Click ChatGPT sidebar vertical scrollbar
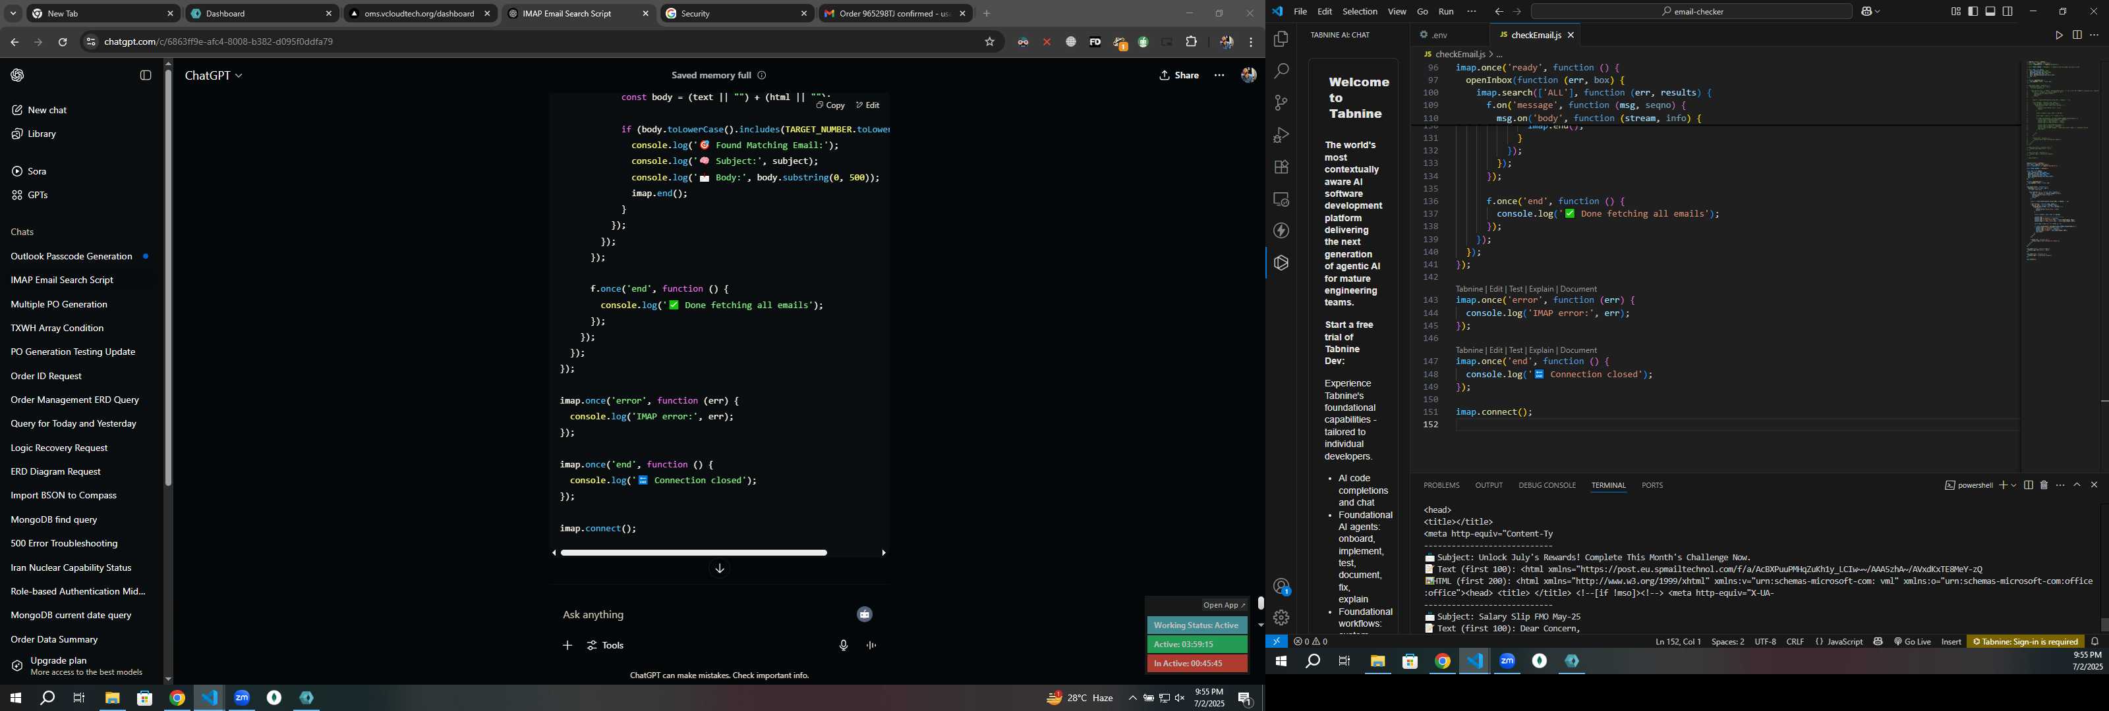 (x=168, y=278)
